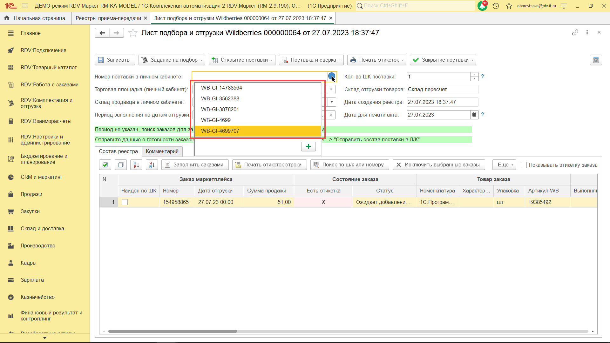Switch to the Комментарий tab
Viewport: 610px width, 343px height.
click(162, 151)
